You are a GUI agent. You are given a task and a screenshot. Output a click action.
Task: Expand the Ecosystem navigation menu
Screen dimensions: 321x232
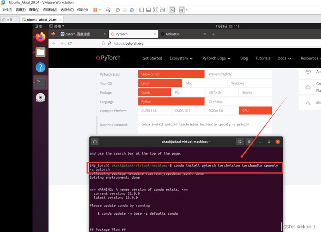181,58
